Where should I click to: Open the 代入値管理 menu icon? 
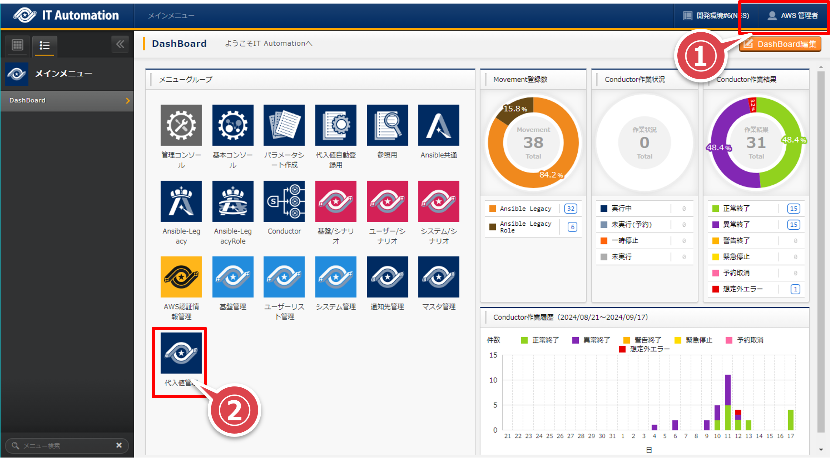coord(181,353)
